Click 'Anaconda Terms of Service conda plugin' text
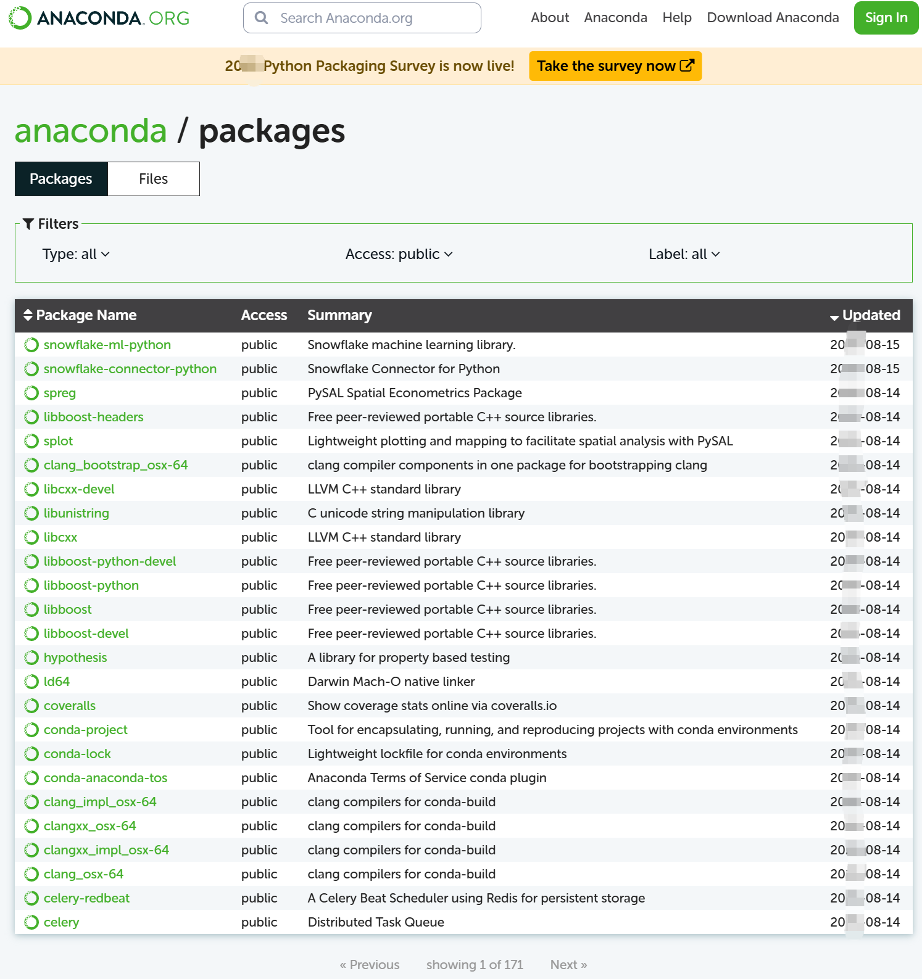The width and height of the screenshot is (922, 979). tap(427, 778)
